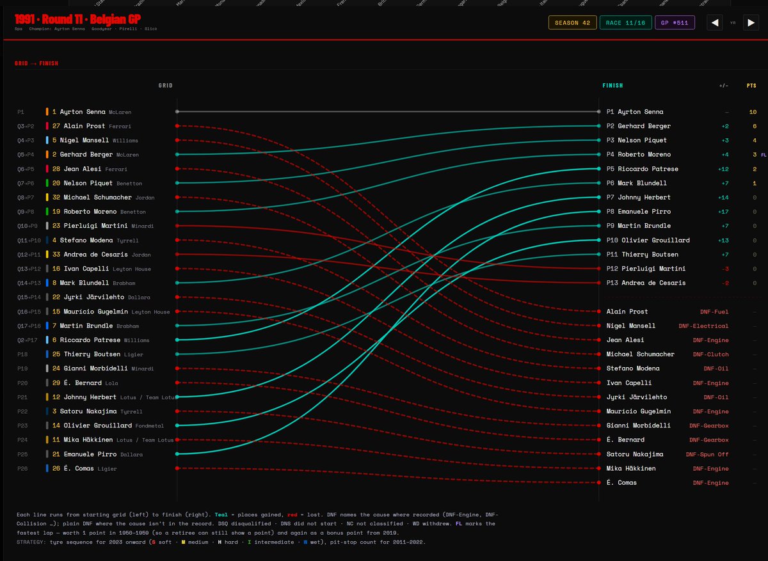Select P8 Emanuele Pirro finish result
Image resolution: width=768 pixels, height=561 pixels.
[x=639, y=211]
